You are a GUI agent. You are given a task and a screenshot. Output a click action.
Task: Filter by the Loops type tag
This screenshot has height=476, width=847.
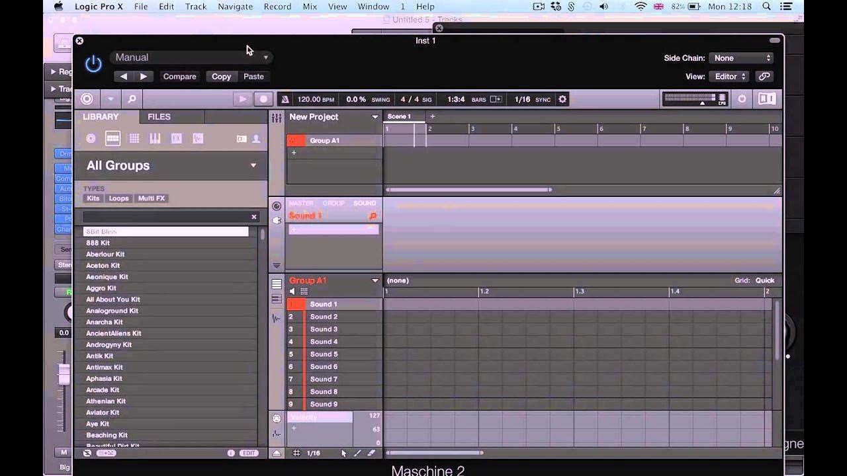click(x=119, y=198)
